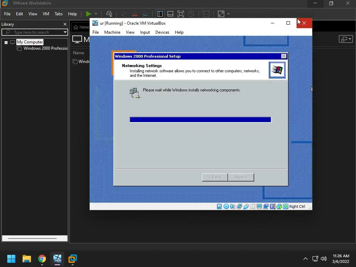Open VirtualBox Devices menu
The height and width of the screenshot is (267, 356).
(x=162, y=32)
